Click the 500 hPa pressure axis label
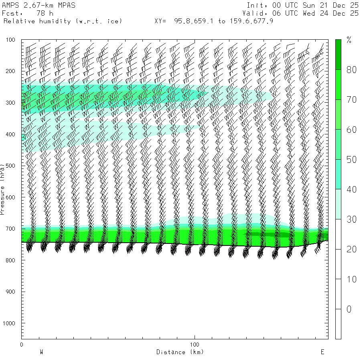 coord(10,166)
